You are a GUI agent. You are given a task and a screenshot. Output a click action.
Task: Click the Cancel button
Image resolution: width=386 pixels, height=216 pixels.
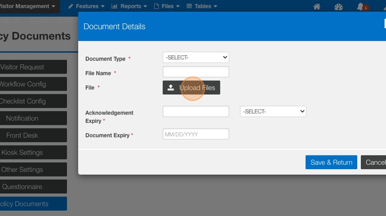373,162
